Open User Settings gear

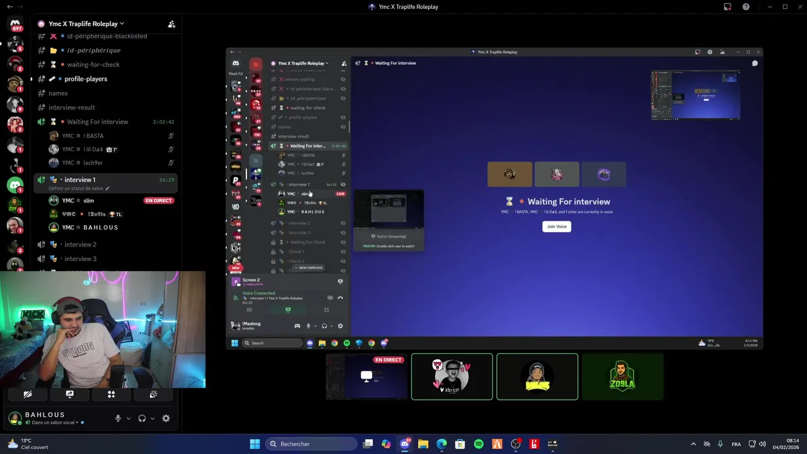[166, 418]
